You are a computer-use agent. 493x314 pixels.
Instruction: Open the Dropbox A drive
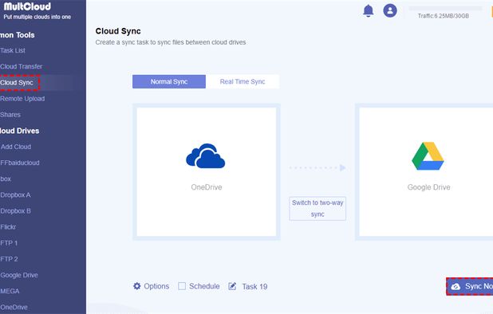tap(15, 194)
